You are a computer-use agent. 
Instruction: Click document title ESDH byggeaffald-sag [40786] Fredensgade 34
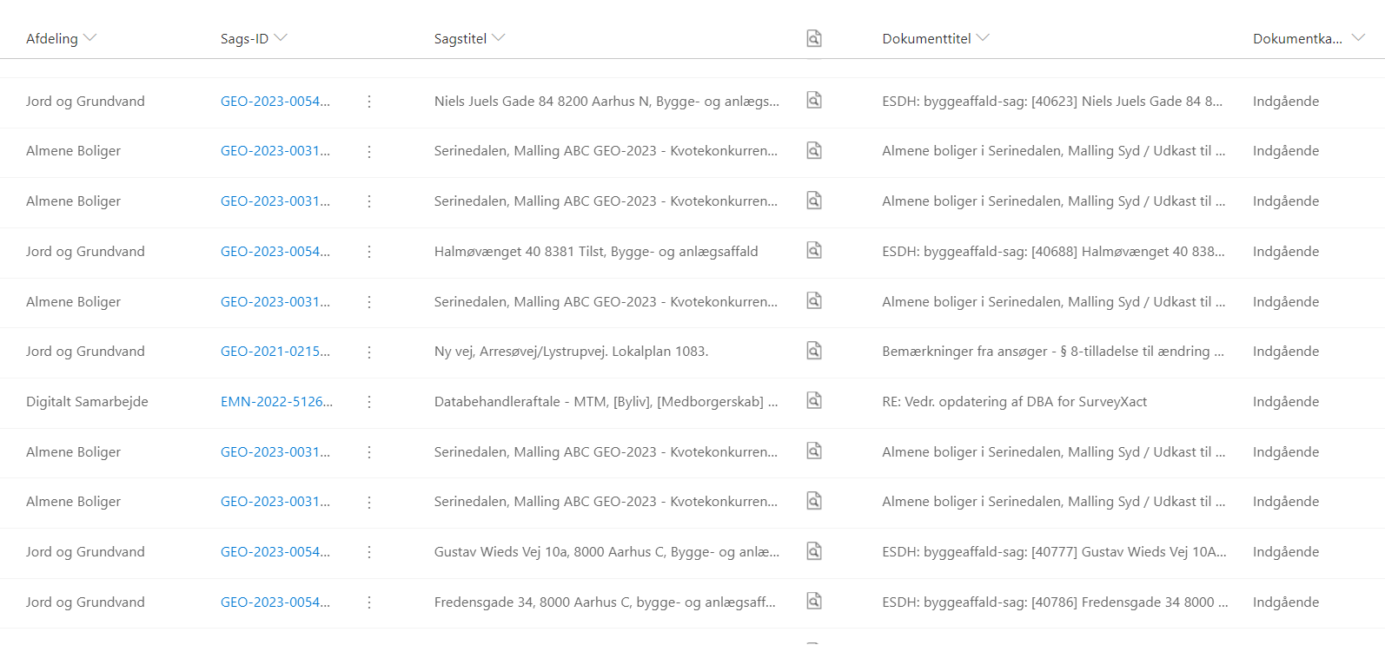tap(1055, 602)
